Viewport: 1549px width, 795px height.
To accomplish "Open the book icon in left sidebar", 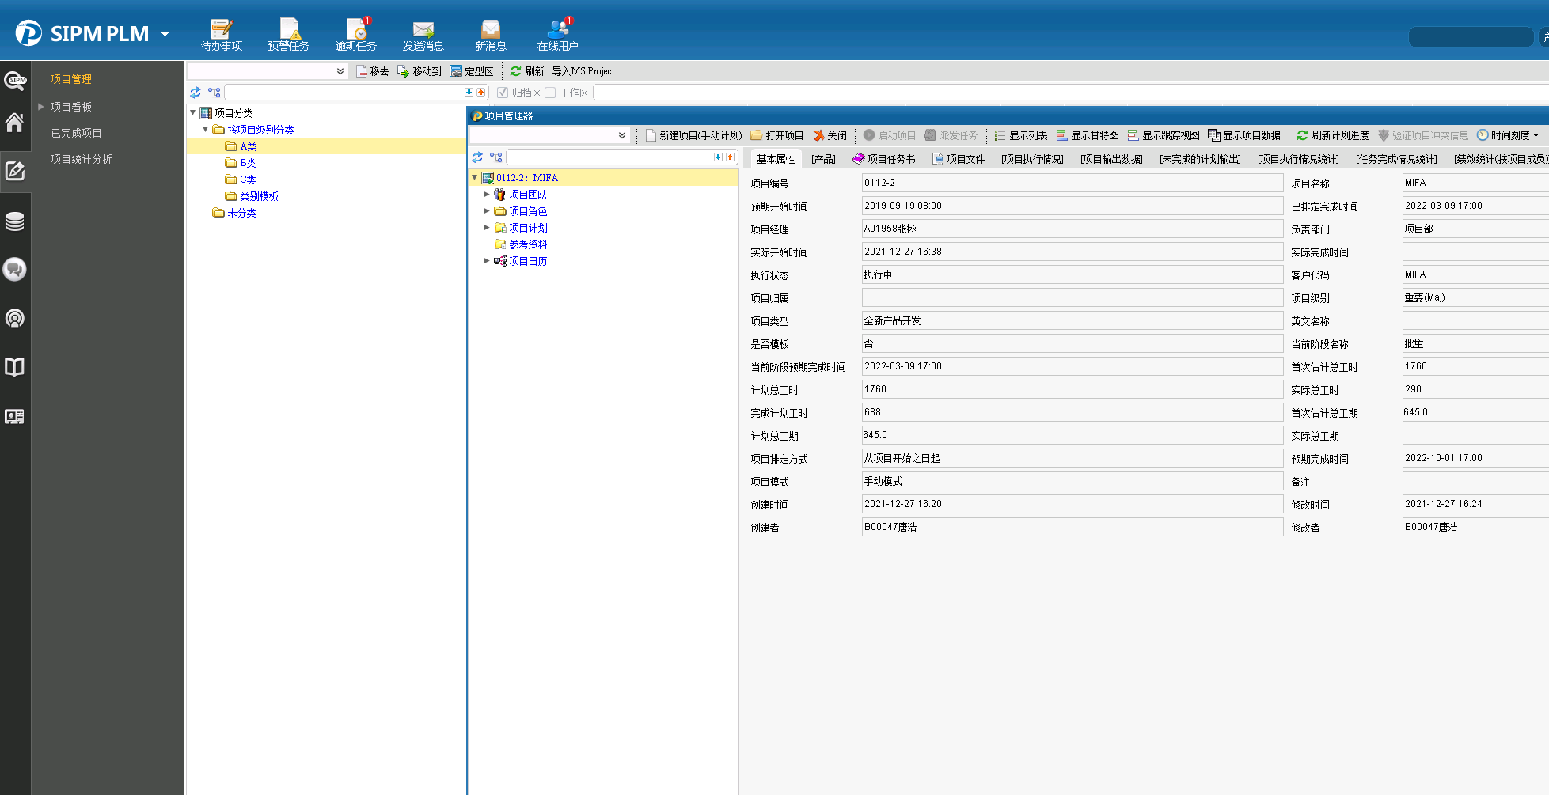I will [x=15, y=367].
